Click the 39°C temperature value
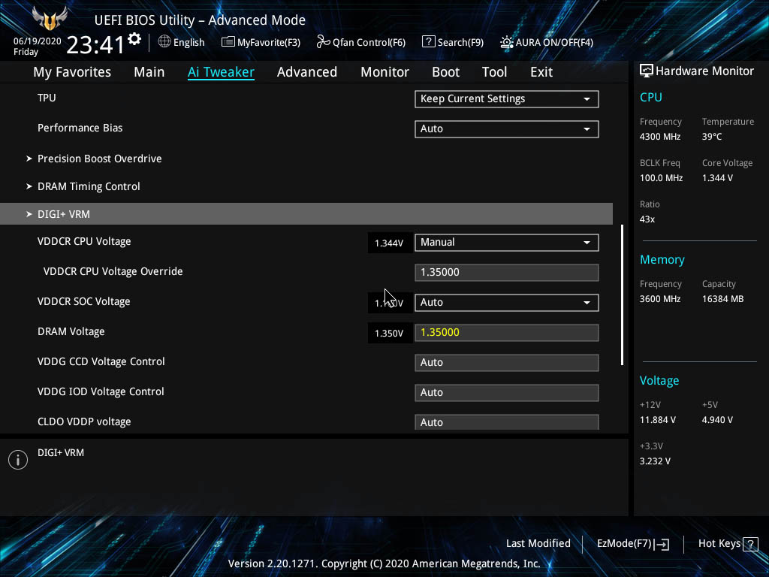The width and height of the screenshot is (769, 577). (712, 137)
